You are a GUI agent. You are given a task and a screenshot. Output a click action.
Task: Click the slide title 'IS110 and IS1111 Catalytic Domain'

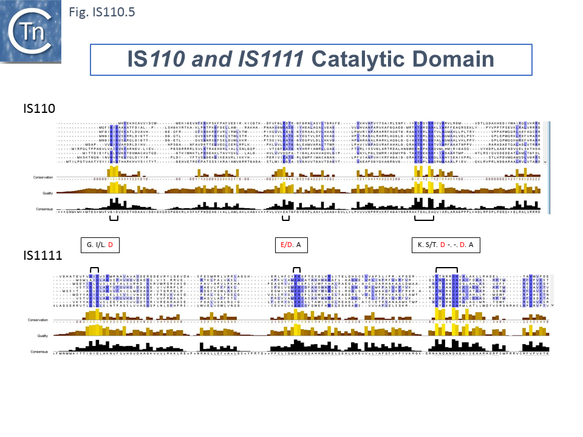tap(311, 59)
